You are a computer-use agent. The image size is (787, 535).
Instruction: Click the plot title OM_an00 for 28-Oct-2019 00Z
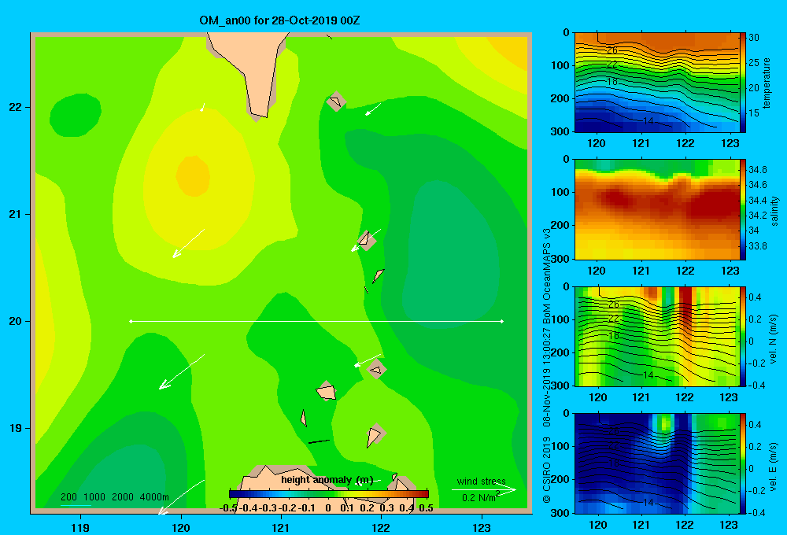pyautogui.click(x=279, y=20)
